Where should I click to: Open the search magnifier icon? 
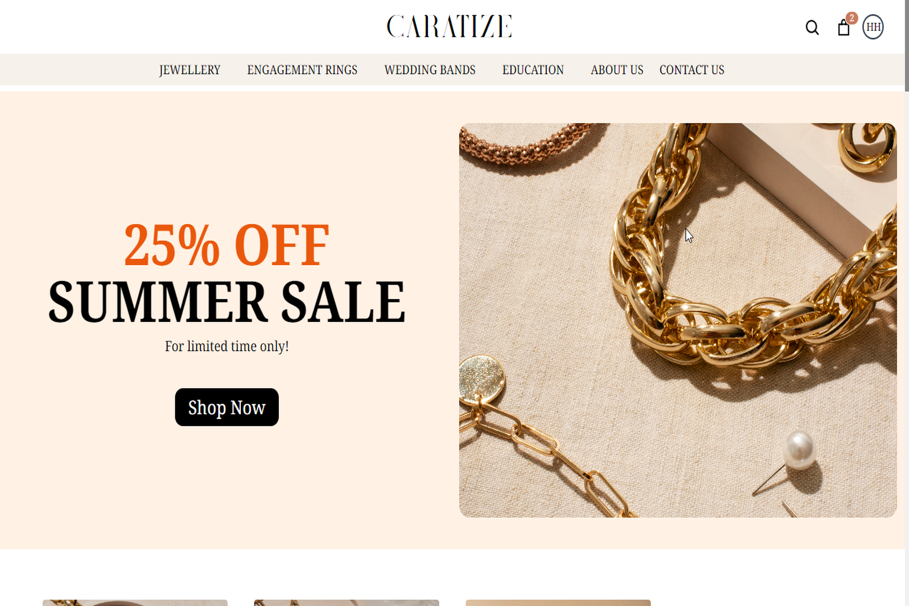tap(812, 28)
